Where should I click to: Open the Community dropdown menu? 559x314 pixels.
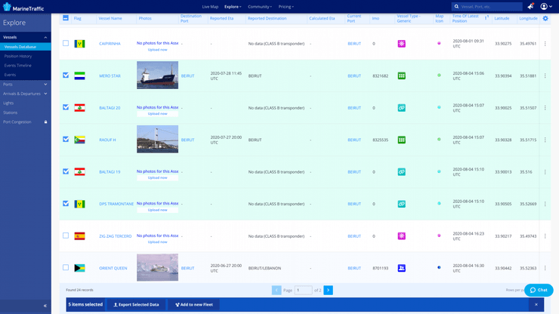click(x=259, y=7)
